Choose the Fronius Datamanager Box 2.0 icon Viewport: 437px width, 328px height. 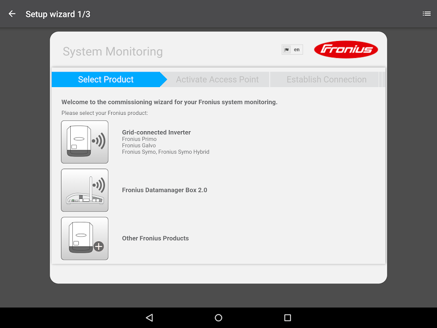tap(85, 190)
